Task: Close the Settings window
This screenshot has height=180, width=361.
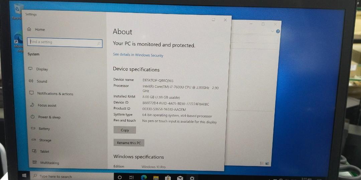Action: 225,20
